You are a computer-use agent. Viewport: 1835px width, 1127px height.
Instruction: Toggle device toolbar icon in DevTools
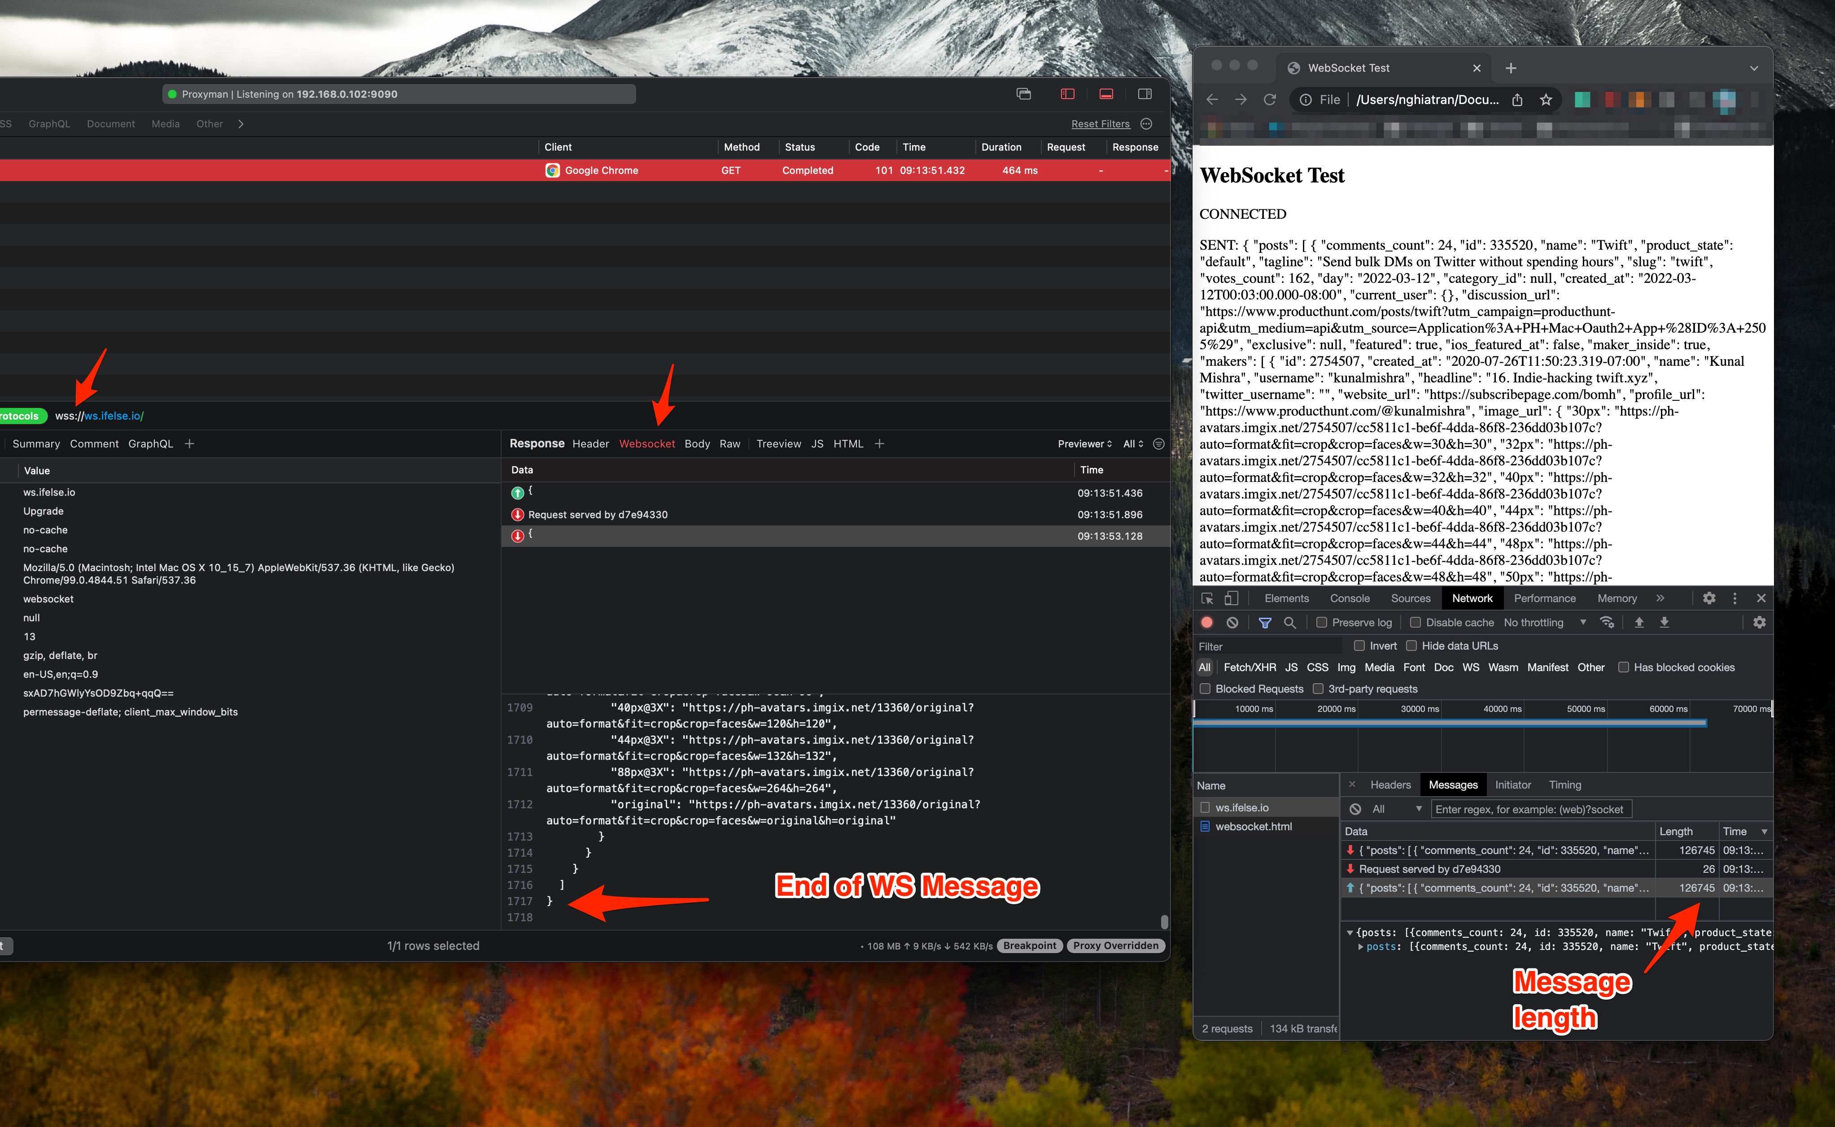pos(1232,598)
